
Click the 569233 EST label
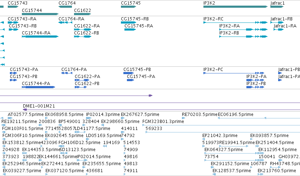point(154,129)
